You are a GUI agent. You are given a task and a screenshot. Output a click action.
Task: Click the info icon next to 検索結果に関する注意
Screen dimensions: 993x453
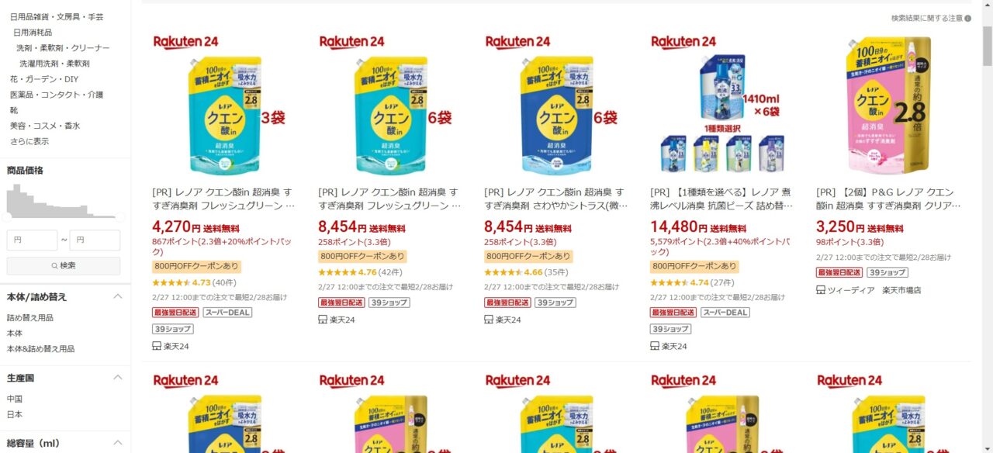point(967,18)
